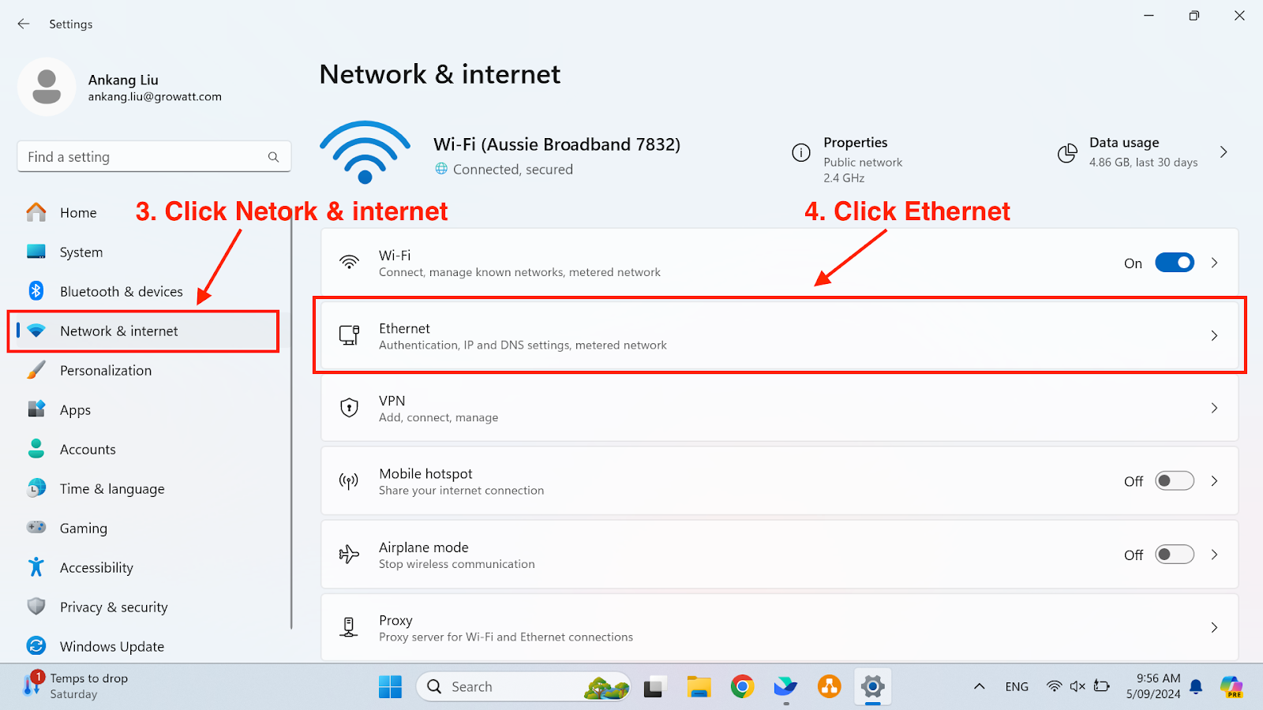1263x710 pixels.
Task: Turn on the Airplane mode toggle
Action: pos(1174,555)
